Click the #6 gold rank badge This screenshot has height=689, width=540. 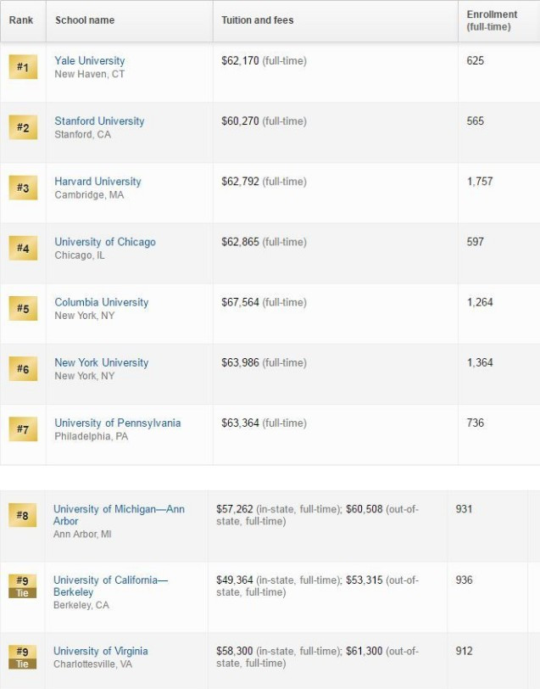[x=23, y=368]
